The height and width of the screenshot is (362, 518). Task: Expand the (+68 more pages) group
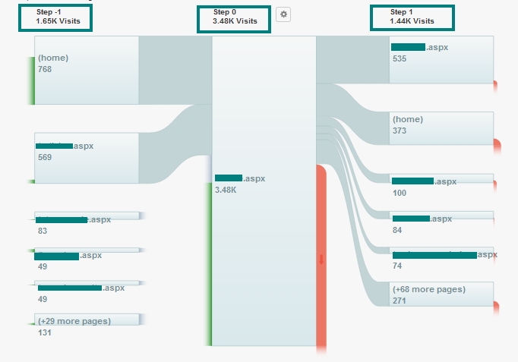[x=441, y=294]
